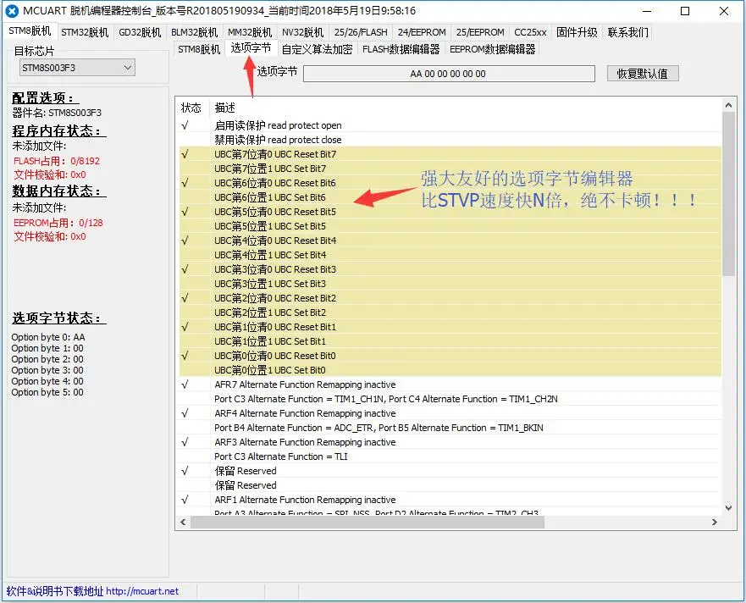Click the horizontal scrollbar left arrow
The height and width of the screenshot is (603, 746).
(182, 523)
